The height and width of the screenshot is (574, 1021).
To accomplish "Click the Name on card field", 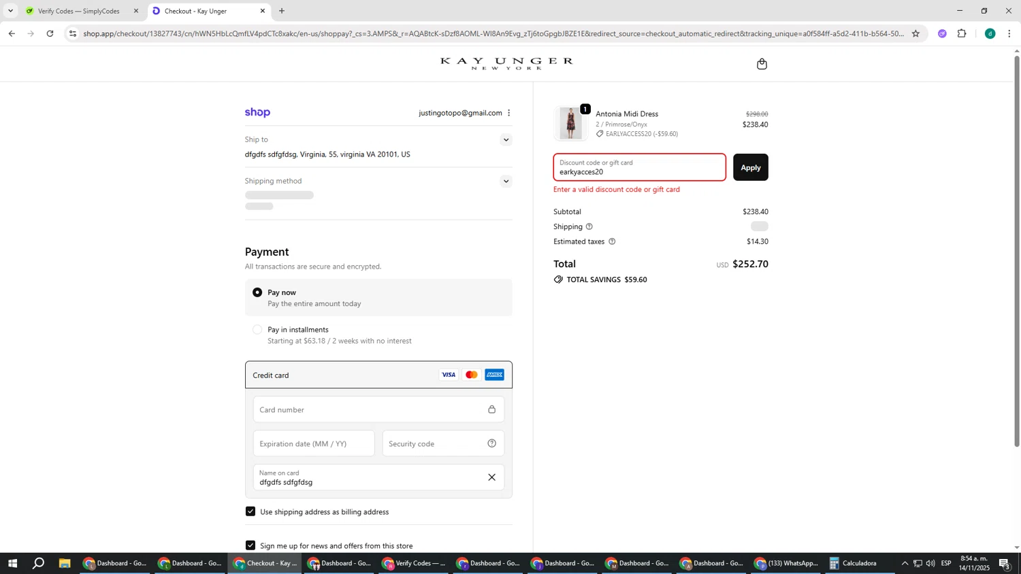I will tap(378, 477).
